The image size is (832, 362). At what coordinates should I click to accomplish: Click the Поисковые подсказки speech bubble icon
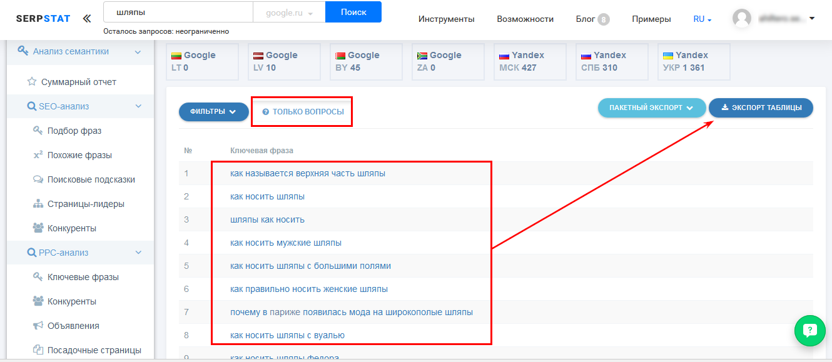[x=38, y=179]
